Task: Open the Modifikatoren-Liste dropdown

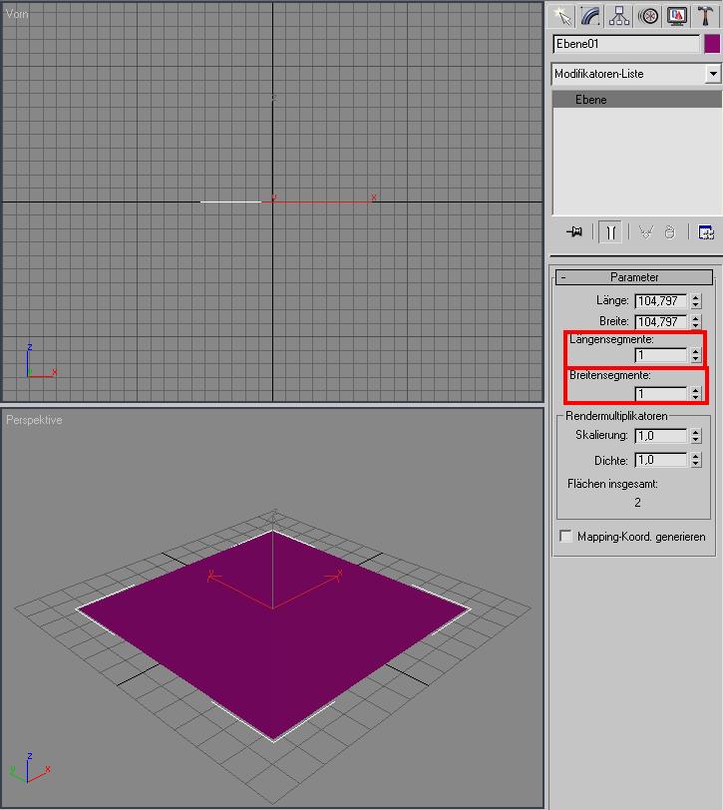Action: (636, 74)
